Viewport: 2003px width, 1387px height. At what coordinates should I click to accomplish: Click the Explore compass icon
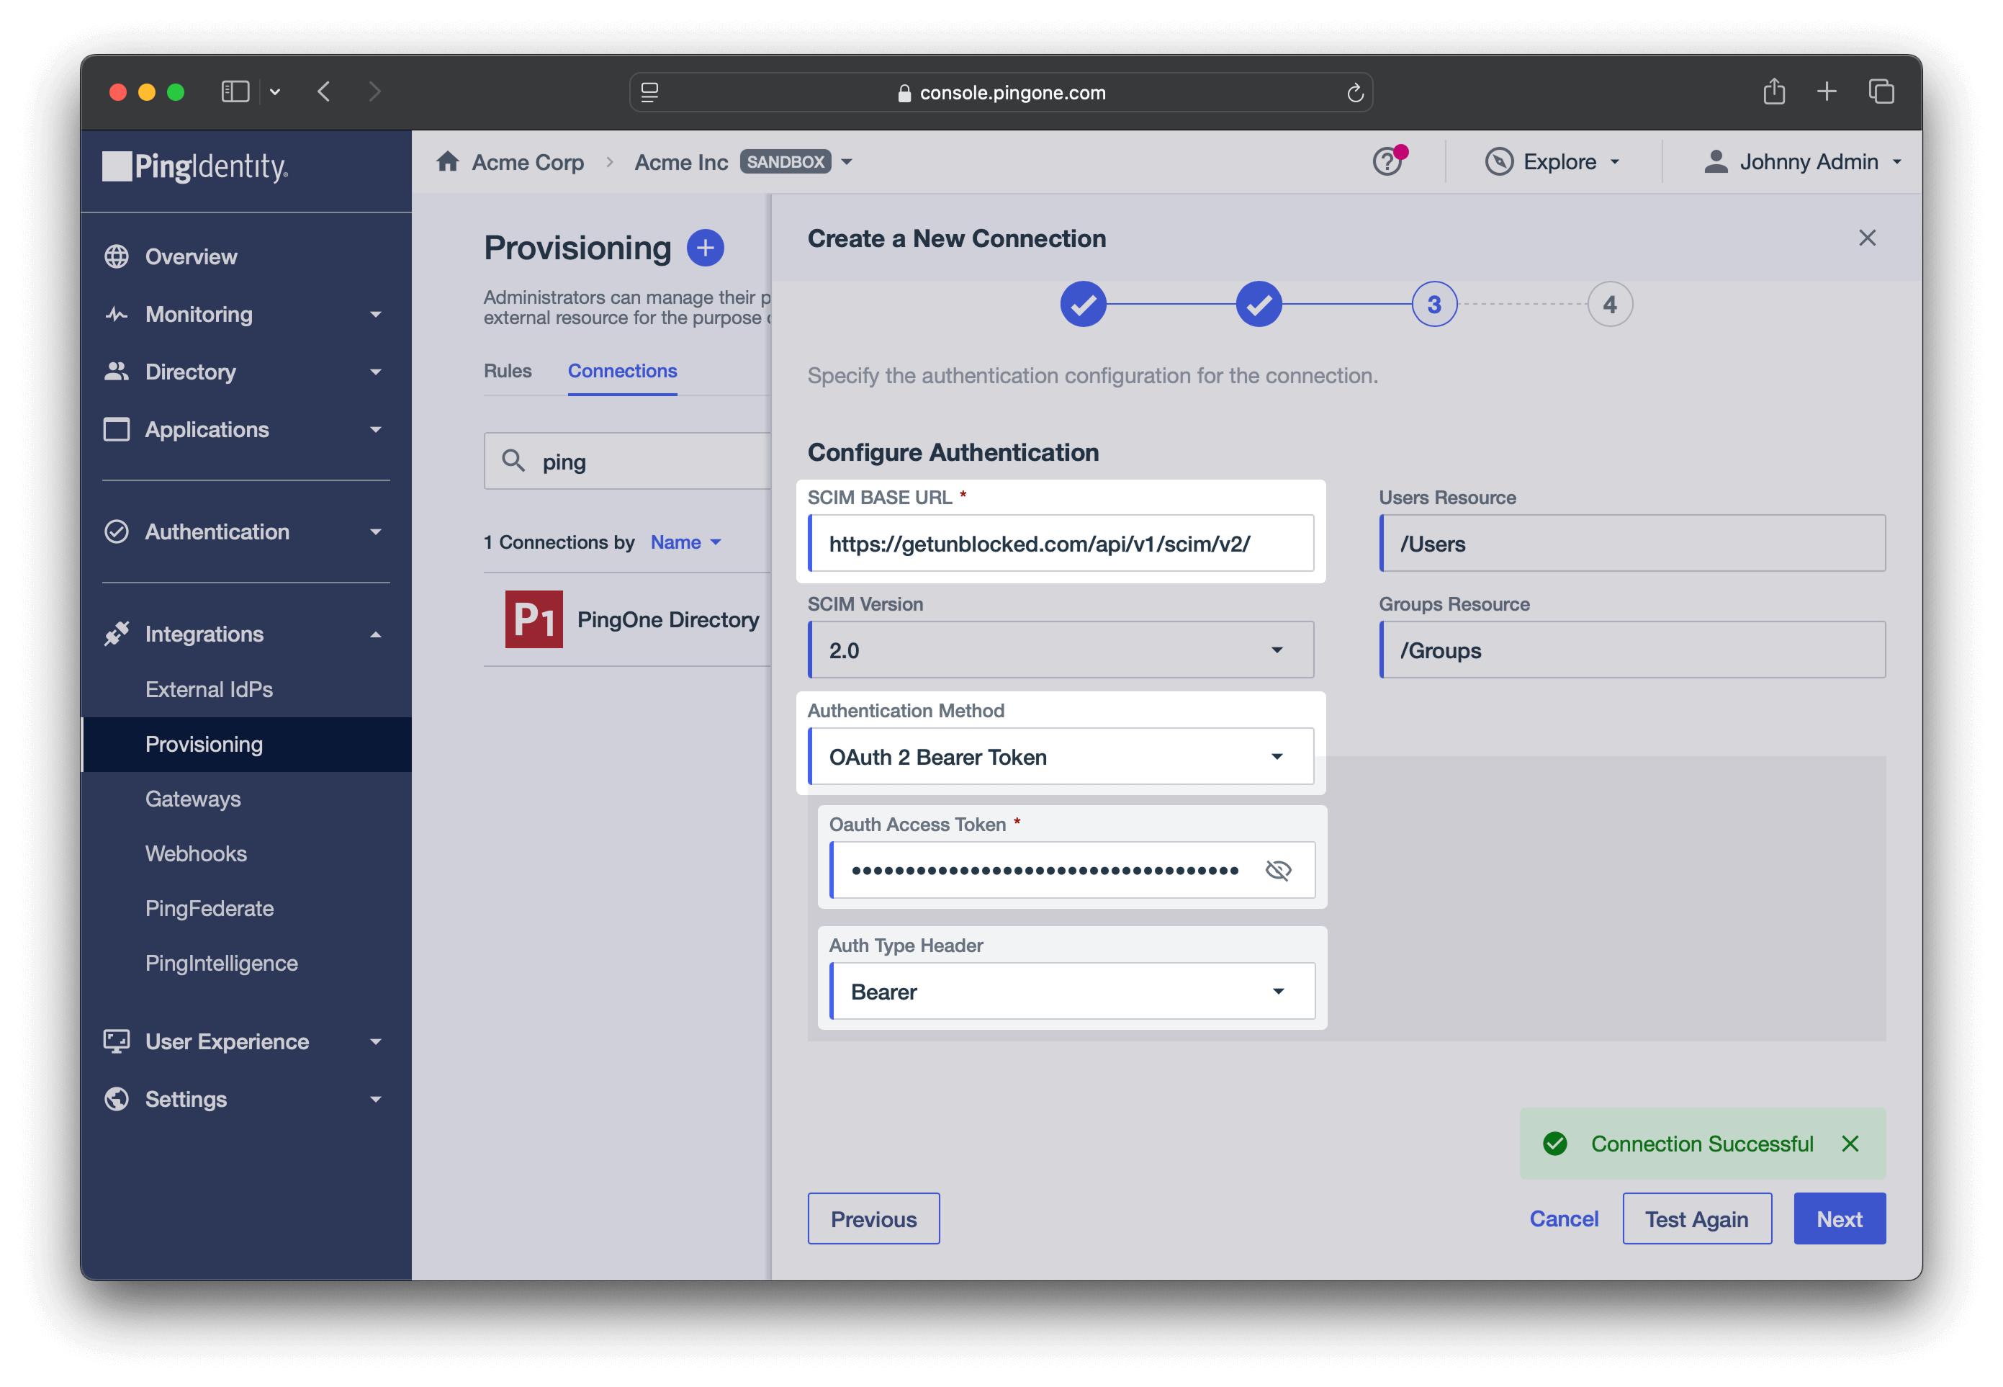pos(1499,161)
